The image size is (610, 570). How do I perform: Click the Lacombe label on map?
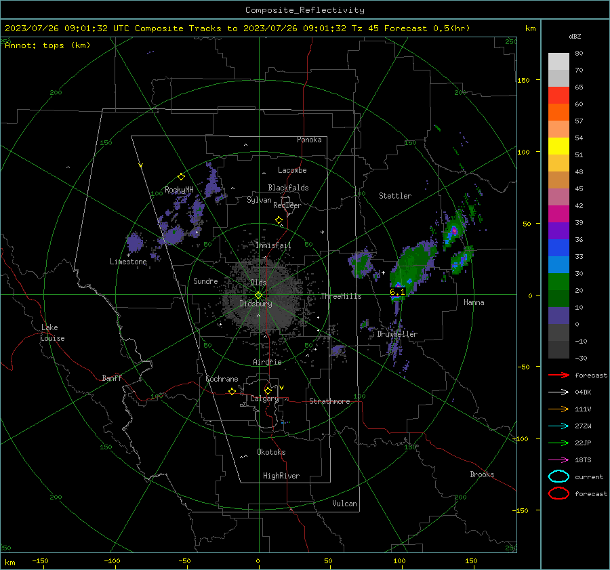[x=292, y=170]
